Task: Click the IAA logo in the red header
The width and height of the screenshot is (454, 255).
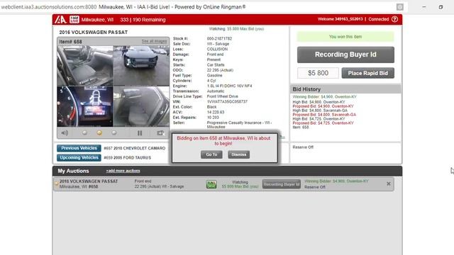Action: coord(60,19)
